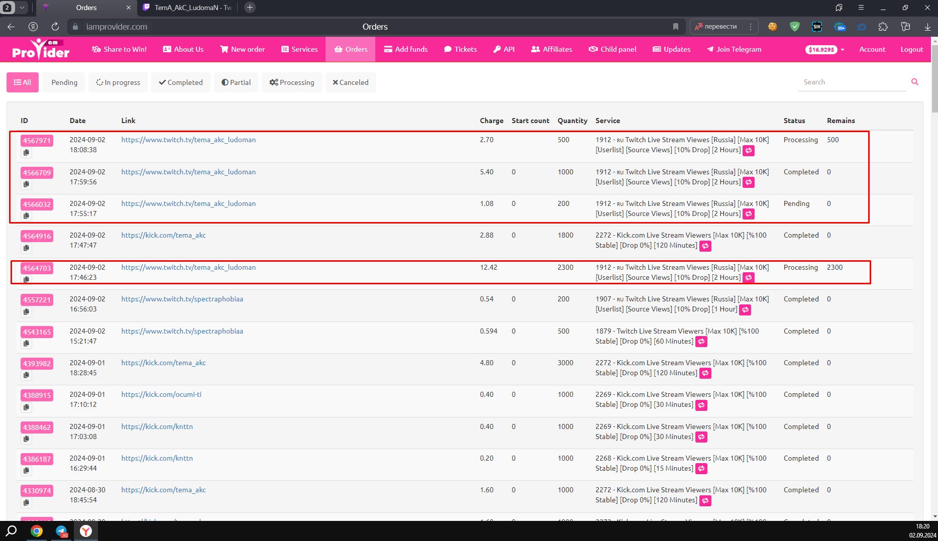The image size is (938, 541).
Task: Reload the page with the refresh icon
Action: coord(55,27)
